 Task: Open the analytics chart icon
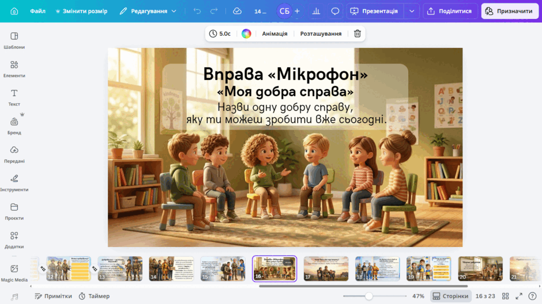click(316, 11)
